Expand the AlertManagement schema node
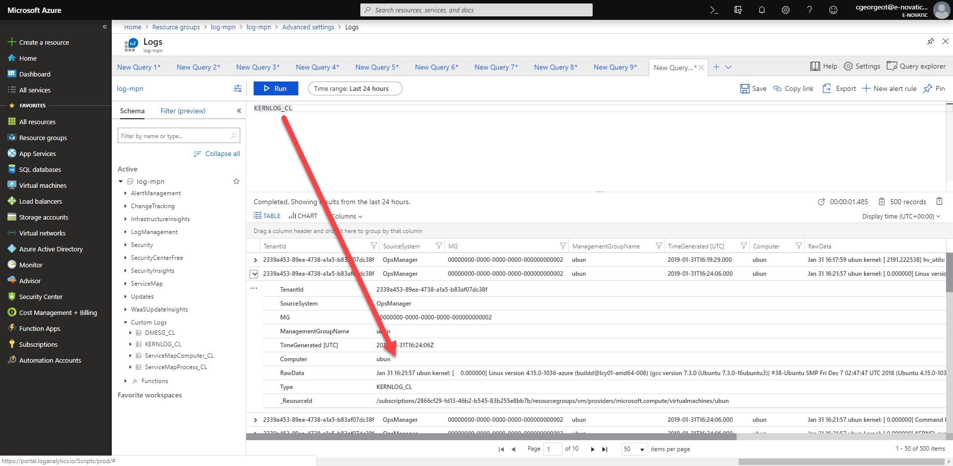This screenshot has width=953, height=466. [x=125, y=193]
